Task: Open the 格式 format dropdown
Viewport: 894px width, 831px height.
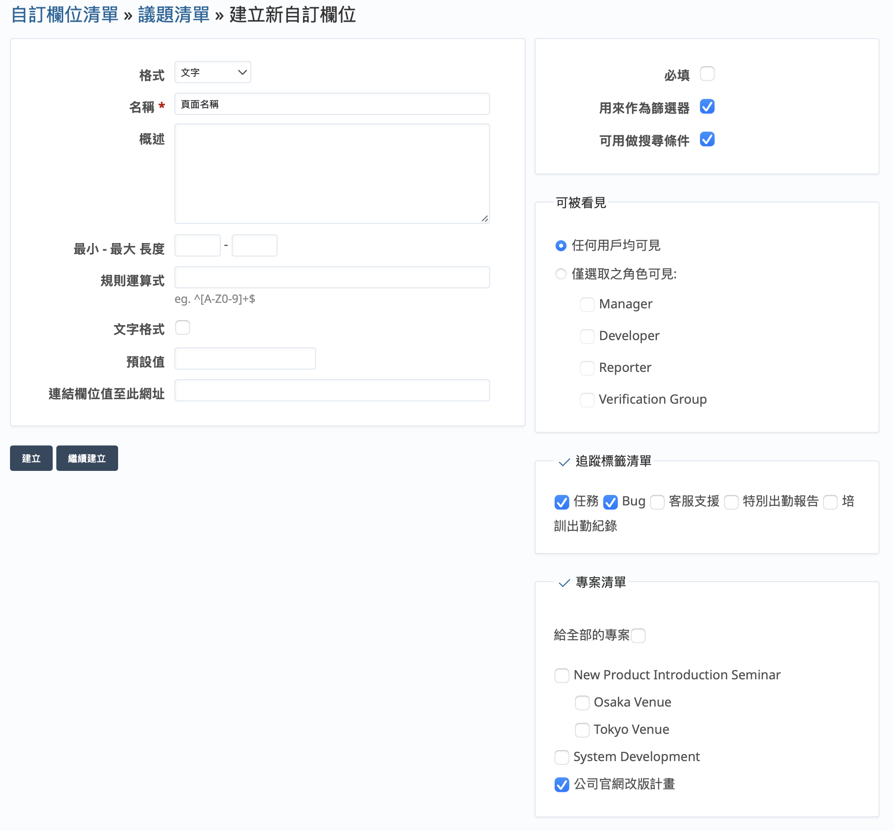Action: 213,72
